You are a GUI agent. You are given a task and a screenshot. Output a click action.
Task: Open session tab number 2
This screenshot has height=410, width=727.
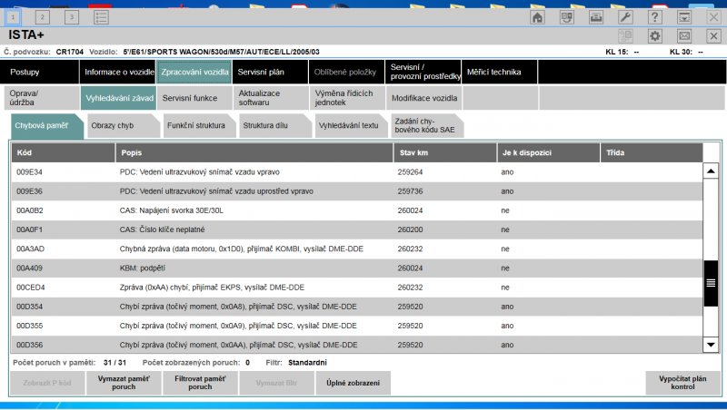pyautogui.click(x=42, y=17)
